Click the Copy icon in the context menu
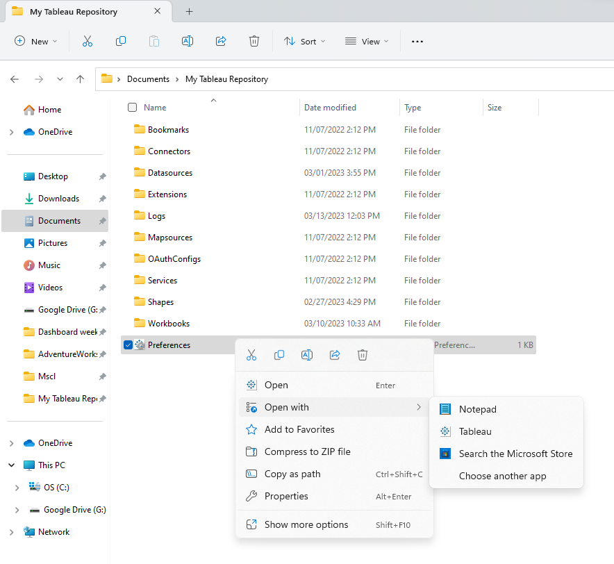Viewport: 614px width, 564px height. pyautogui.click(x=279, y=355)
